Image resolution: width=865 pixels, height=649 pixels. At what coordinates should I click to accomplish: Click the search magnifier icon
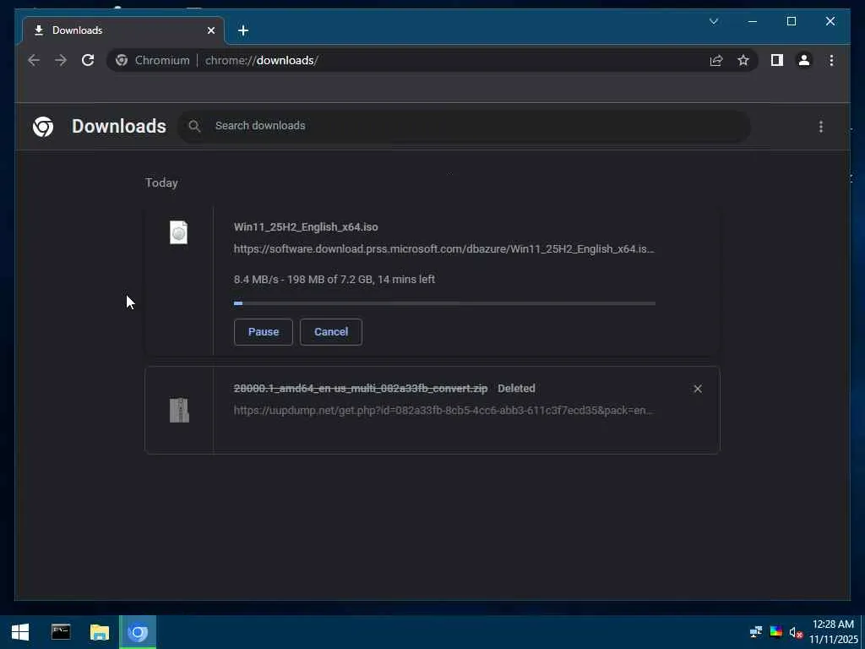click(194, 127)
